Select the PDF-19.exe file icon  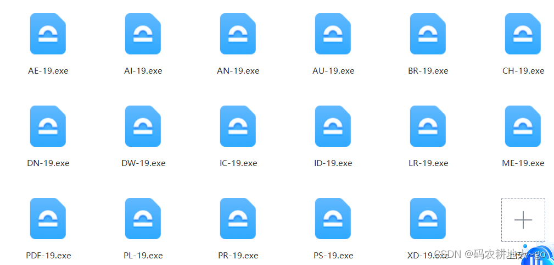[48, 219]
